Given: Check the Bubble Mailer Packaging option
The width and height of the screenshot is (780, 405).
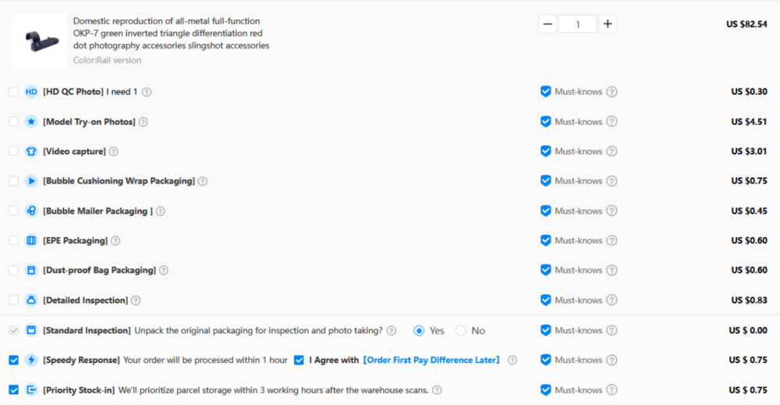Looking at the screenshot, I should [13, 211].
